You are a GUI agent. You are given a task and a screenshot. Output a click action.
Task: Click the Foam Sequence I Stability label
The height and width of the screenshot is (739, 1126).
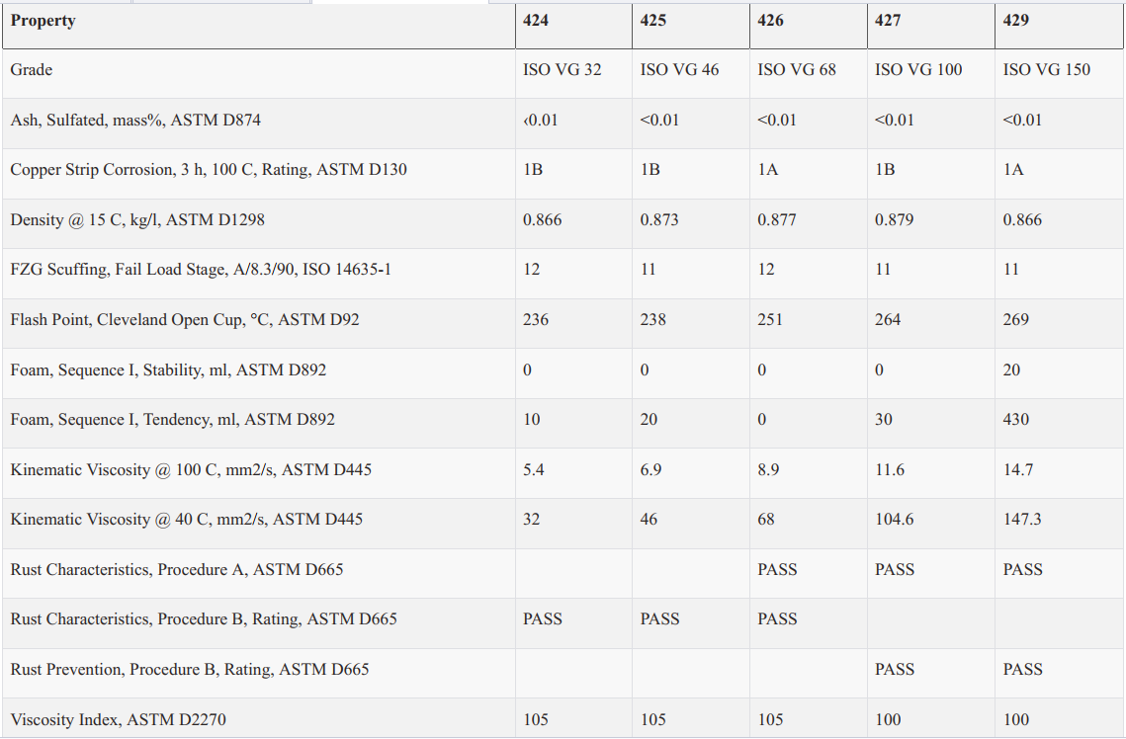coord(168,370)
